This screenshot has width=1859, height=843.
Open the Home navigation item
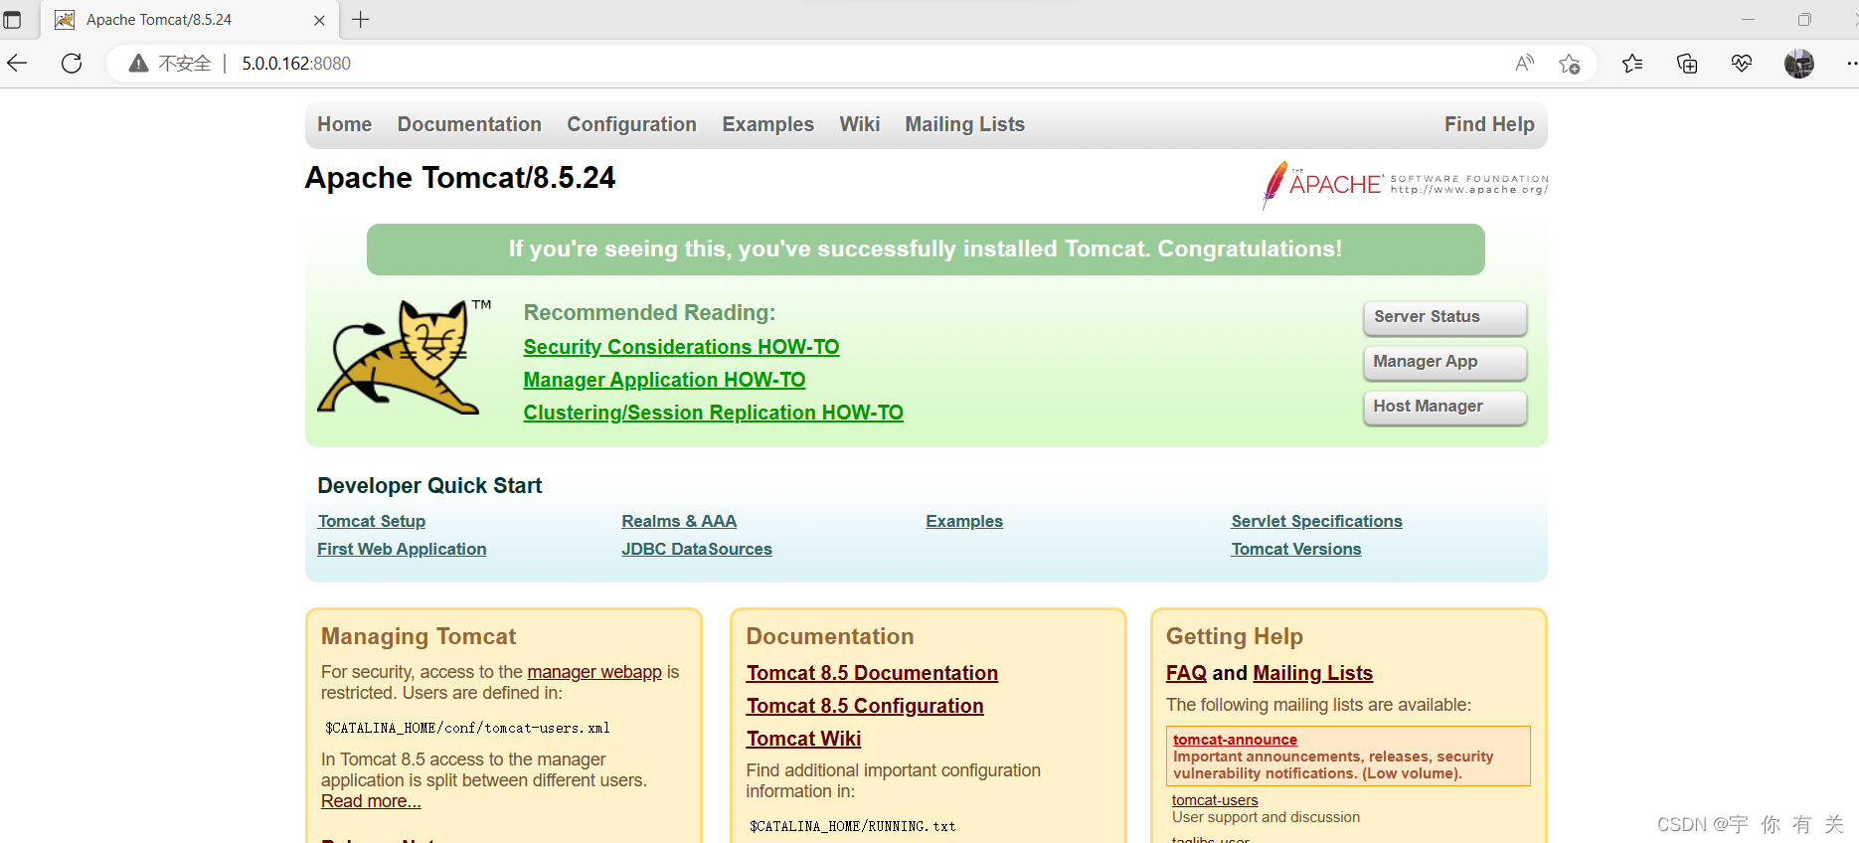(x=345, y=124)
